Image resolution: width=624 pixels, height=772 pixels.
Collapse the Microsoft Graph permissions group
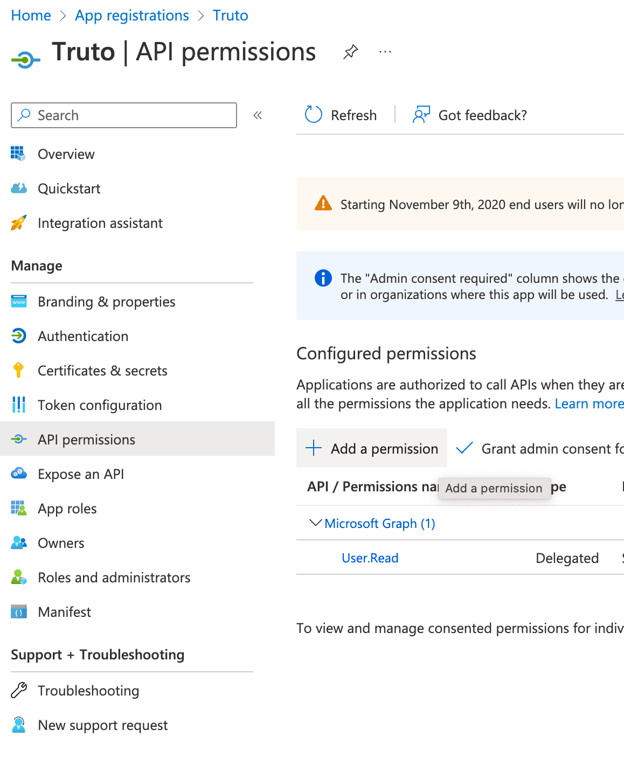(x=315, y=523)
